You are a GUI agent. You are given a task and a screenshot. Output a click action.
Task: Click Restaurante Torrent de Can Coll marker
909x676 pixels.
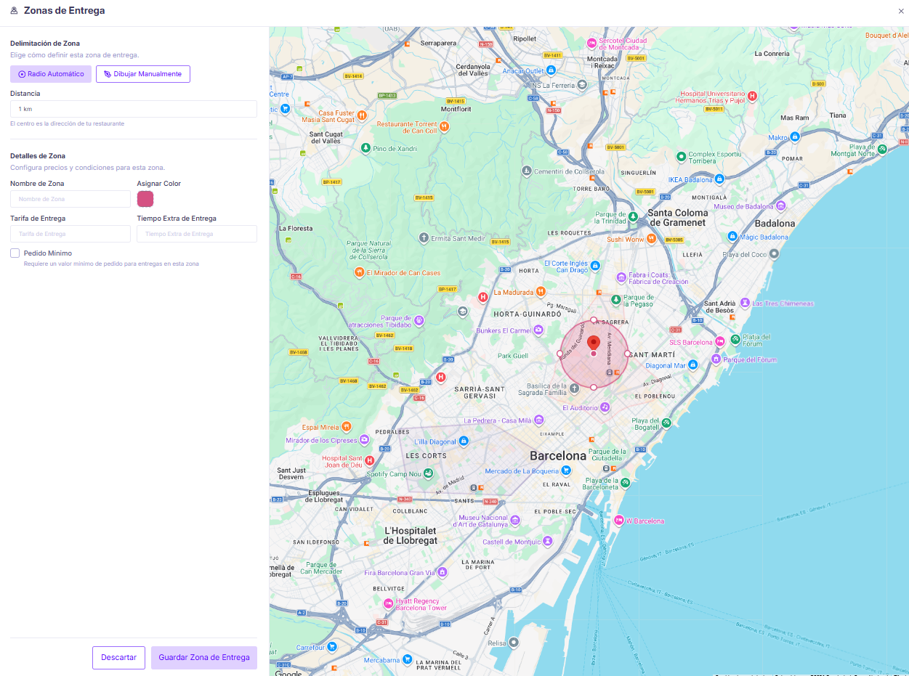coord(444,126)
